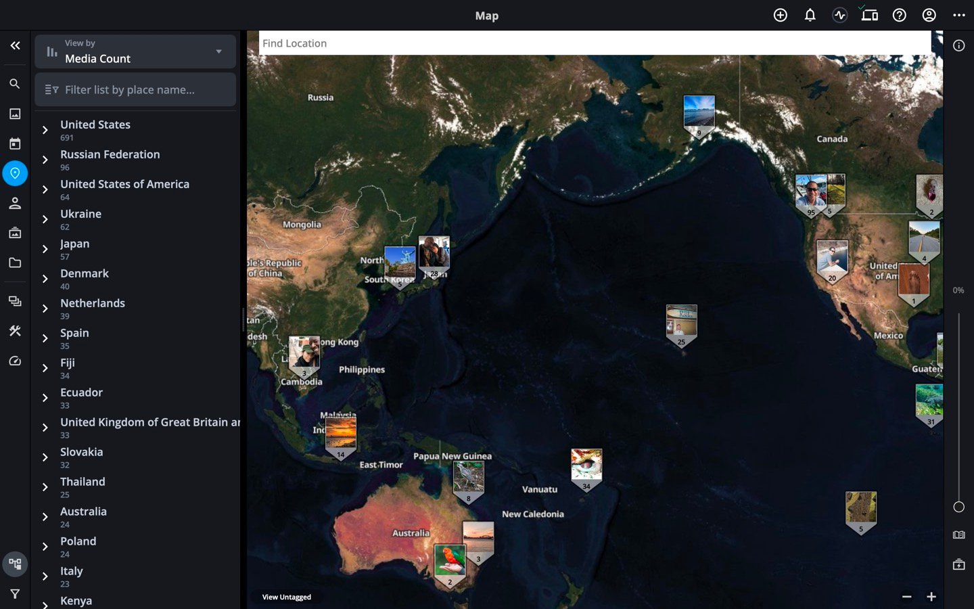974x609 pixels.
Task: Collapse the left sidebar with double chevron
Action: [15, 45]
